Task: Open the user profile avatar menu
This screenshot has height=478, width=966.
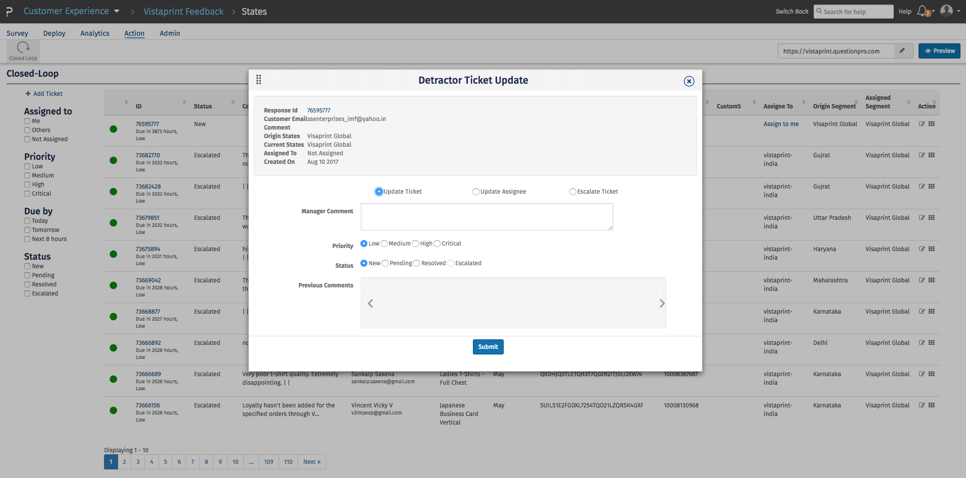Action: pos(946,11)
